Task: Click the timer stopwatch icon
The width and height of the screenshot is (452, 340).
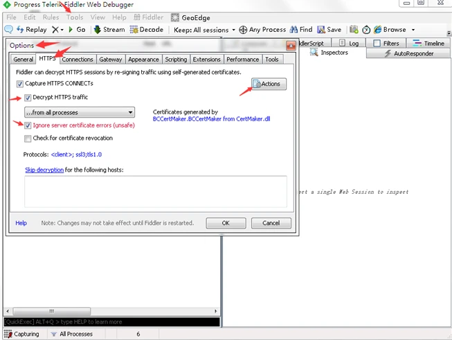Action: click(366, 30)
